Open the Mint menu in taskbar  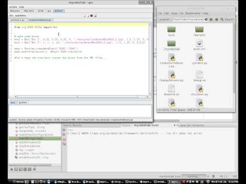click(x=18, y=181)
